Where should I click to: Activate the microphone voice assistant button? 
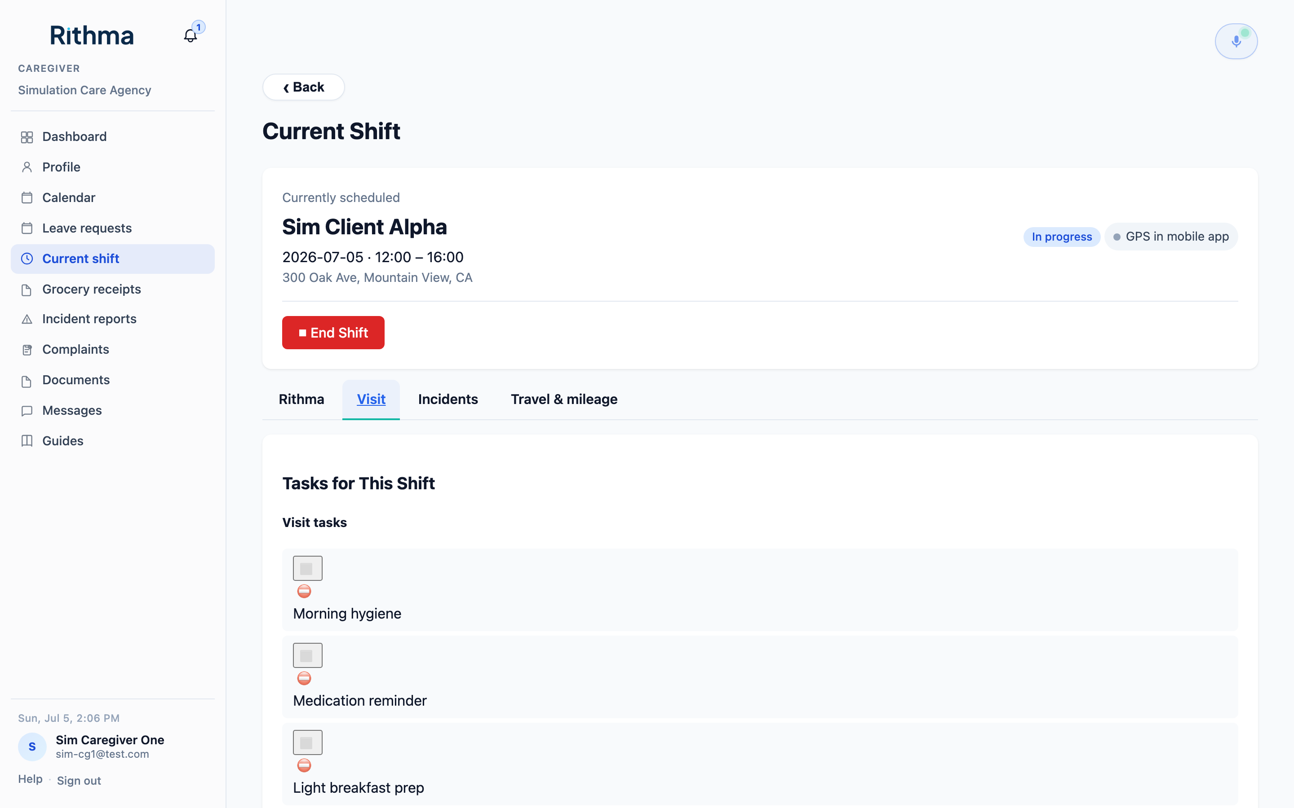click(1236, 41)
